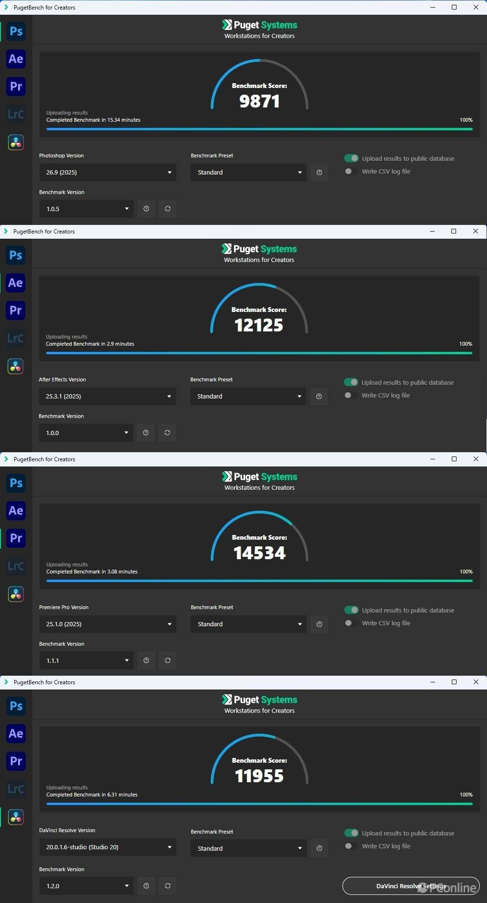This screenshot has width=487, height=903.
Task: Open the Photoshop Version 26.9 (2025) dropdown
Action: click(x=107, y=172)
